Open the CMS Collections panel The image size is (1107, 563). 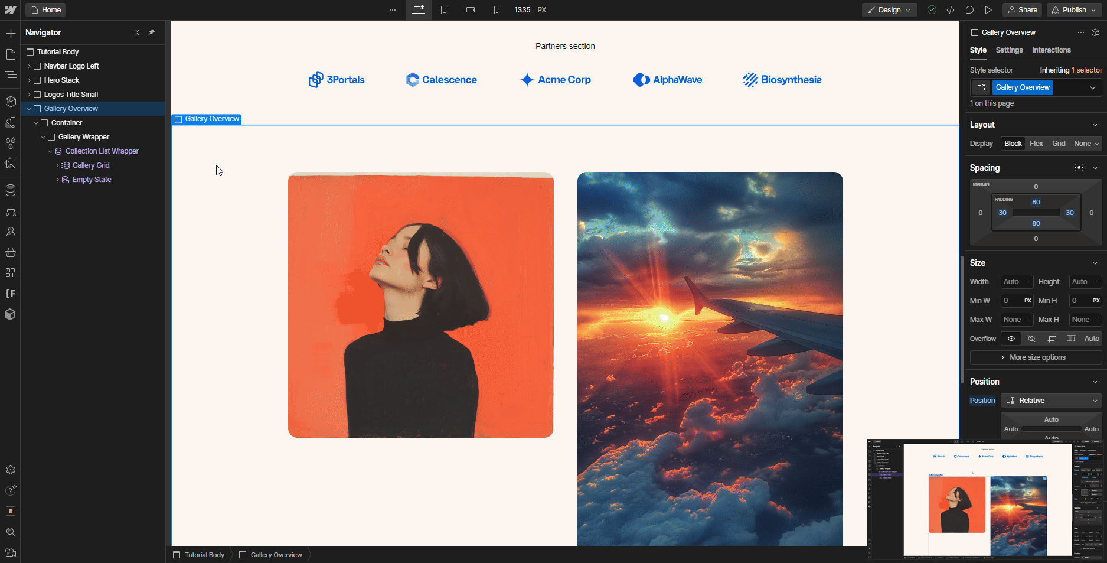[x=11, y=190]
